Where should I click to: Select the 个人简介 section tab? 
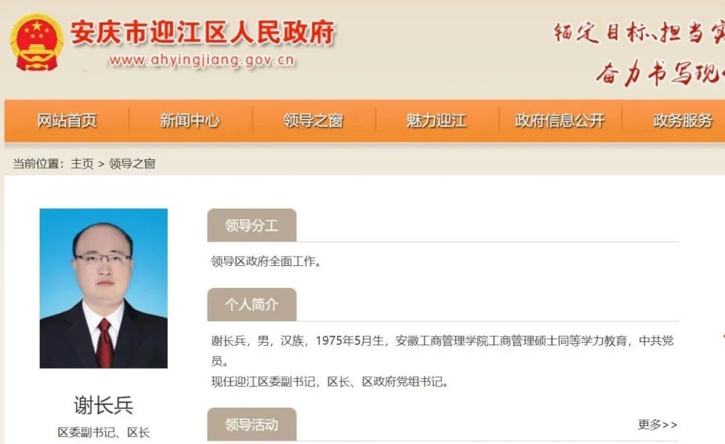252,304
